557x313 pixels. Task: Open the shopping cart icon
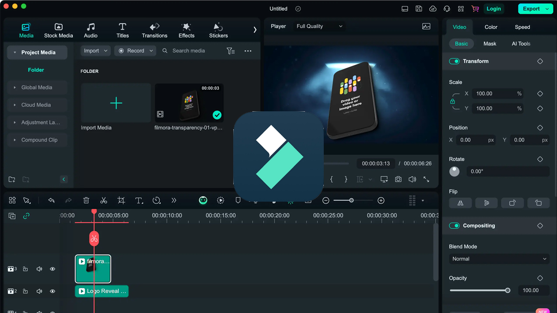tap(475, 9)
